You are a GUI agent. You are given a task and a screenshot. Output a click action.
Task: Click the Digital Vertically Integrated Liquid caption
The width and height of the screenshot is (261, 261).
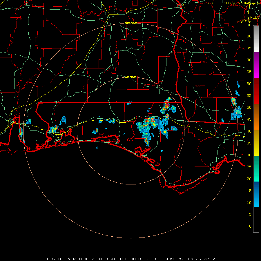[x=132, y=259]
